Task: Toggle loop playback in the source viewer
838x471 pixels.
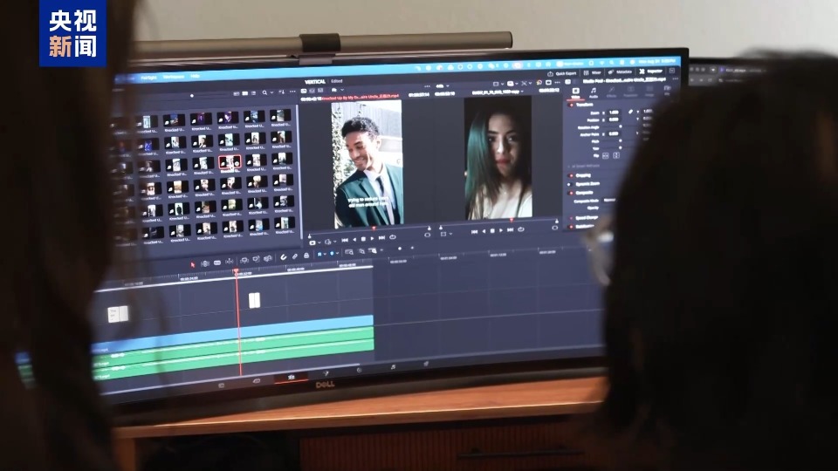Action: click(x=393, y=237)
